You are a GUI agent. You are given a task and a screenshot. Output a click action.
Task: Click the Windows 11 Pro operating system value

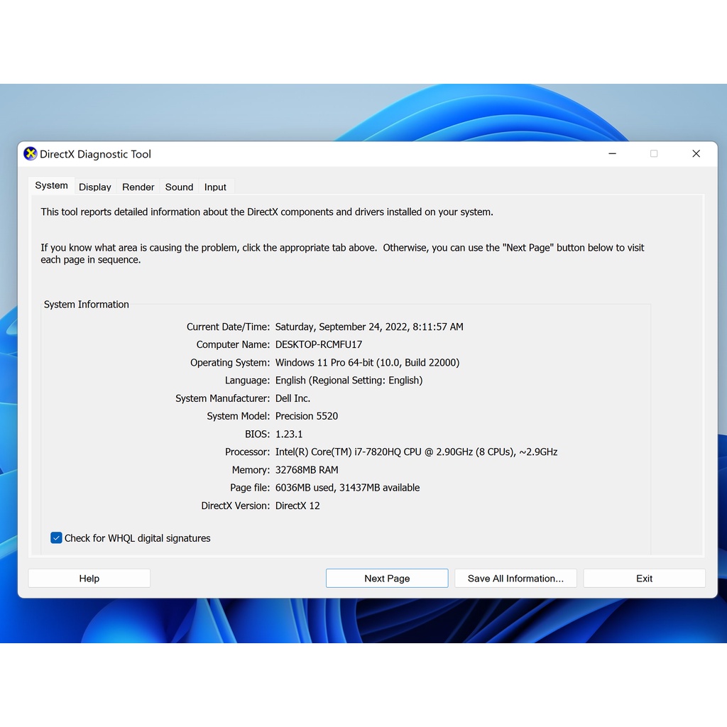tap(367, 363)
